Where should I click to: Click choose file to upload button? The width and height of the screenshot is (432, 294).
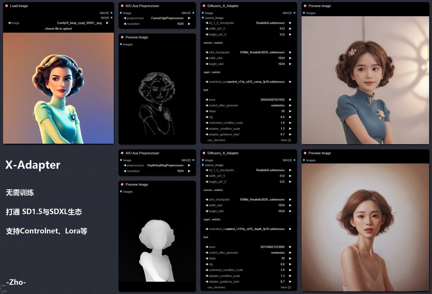pyautogui.click(x=58, y=28)
